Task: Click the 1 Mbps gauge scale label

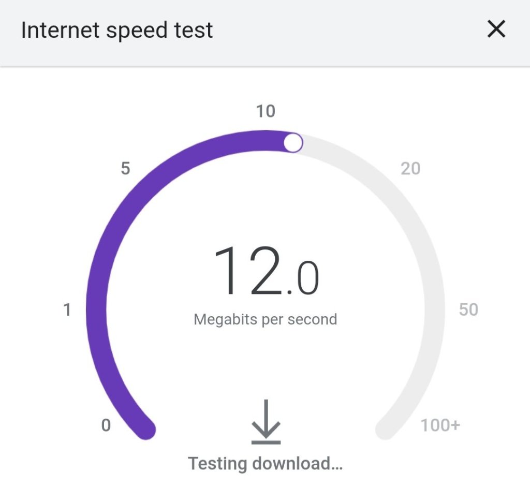Action: pos(67,310)
